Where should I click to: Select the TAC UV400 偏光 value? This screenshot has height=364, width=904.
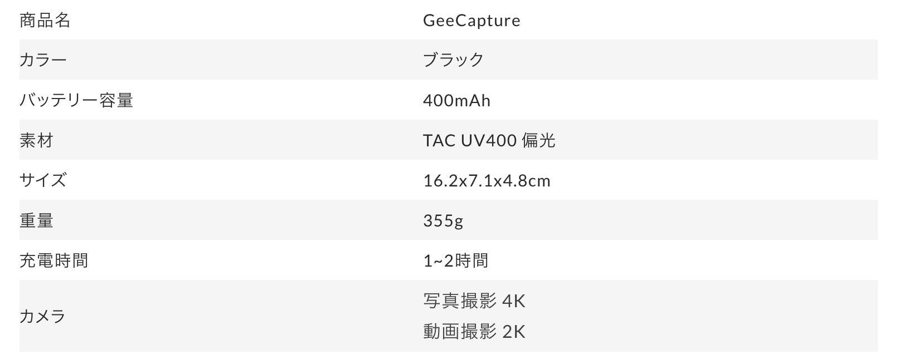click(489, 140)
